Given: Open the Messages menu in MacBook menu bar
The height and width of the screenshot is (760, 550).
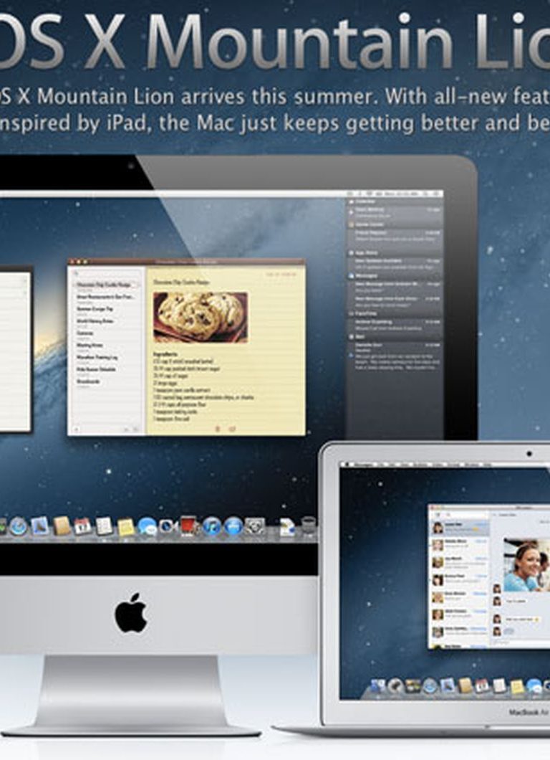Looking at the screenshot, I should (x=362, y=465).
